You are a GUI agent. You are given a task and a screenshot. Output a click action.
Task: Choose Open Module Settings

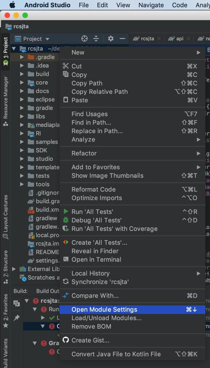click(x=132, y=309)
